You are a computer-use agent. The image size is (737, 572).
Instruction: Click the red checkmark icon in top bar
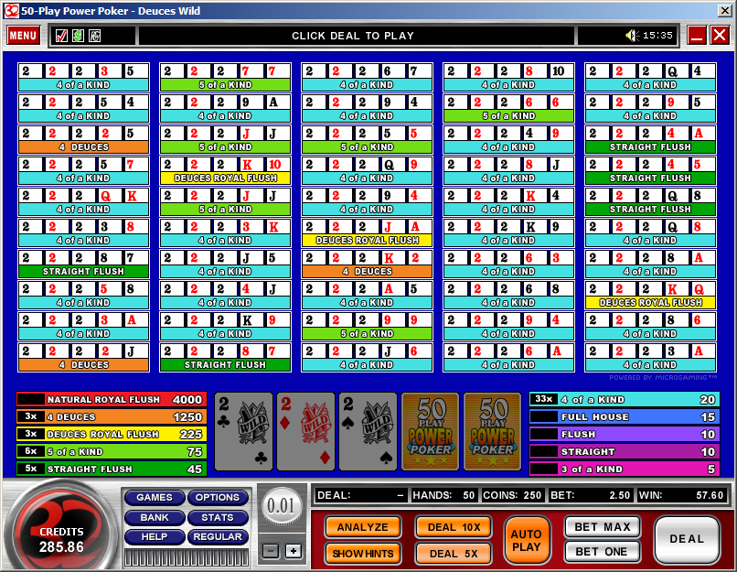[61, 36]
